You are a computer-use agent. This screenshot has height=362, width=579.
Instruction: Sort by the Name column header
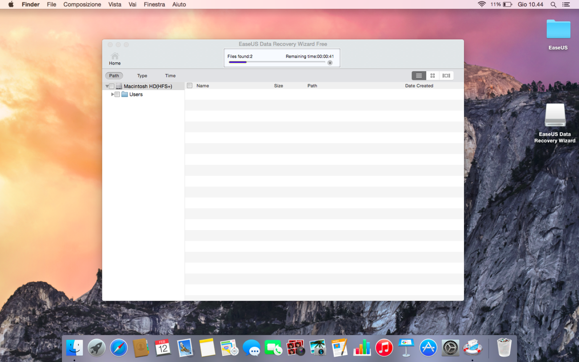tap(203, 86)
